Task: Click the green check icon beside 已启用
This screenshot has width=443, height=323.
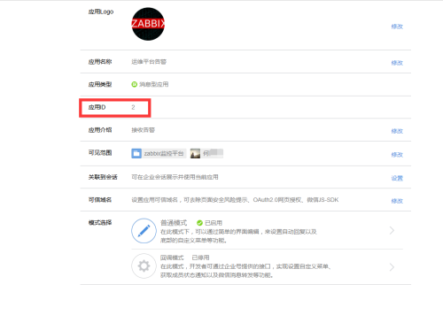Action: [x=199, y=223]
